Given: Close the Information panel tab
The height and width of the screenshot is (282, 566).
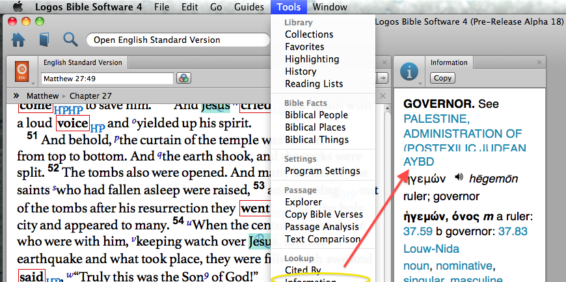Looking at the screenshot, I should [539, 62].
